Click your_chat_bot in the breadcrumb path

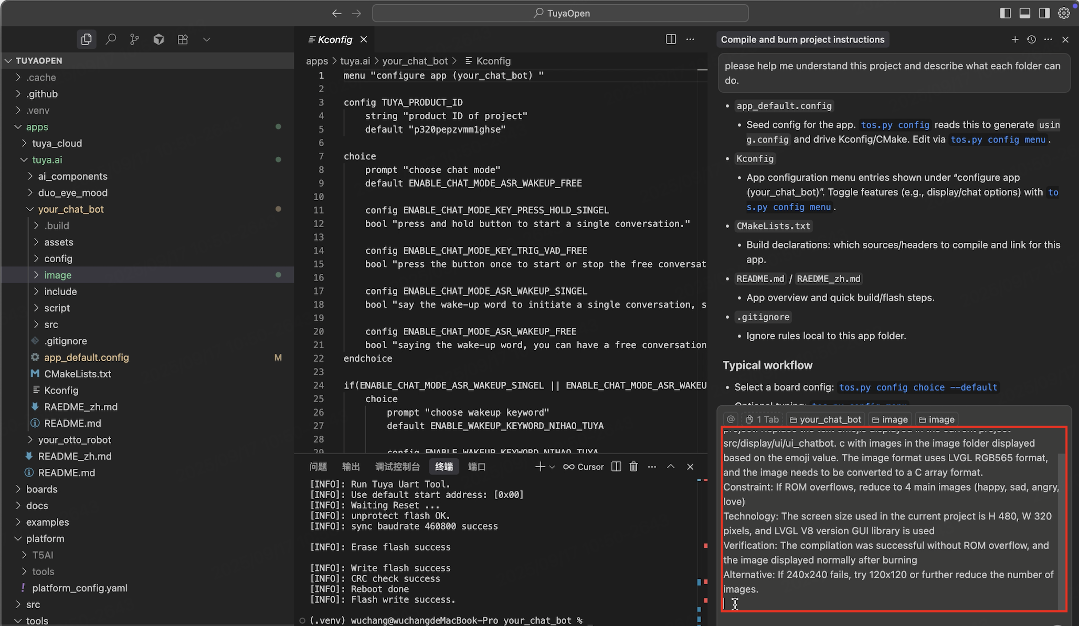pyautogui.click(x=415, y=61)
